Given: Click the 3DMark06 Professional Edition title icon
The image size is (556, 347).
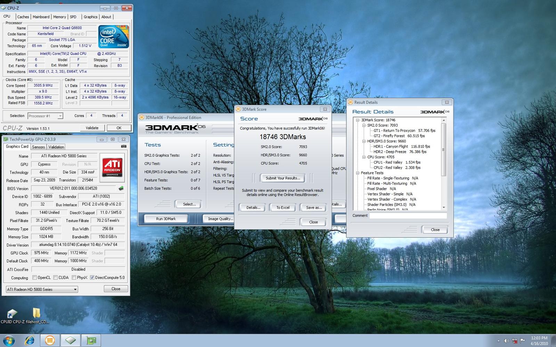Looking at the screenshot, I should tap(142, 118).
